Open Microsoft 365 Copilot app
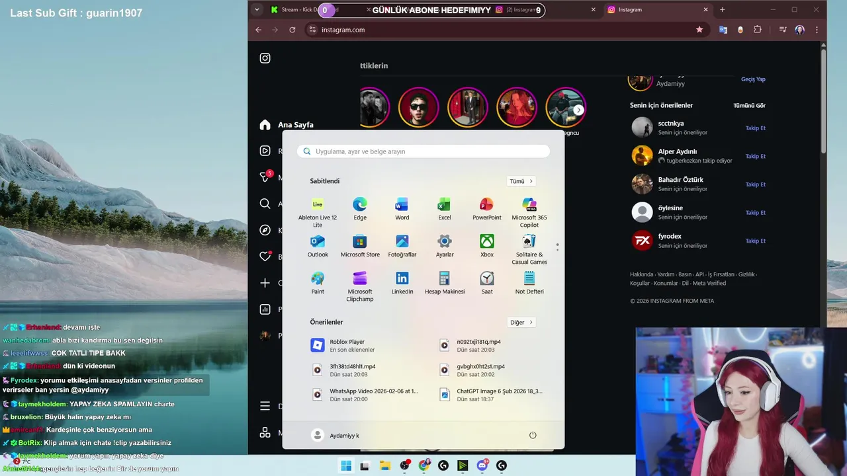847x476 pixels. (529, 212)
